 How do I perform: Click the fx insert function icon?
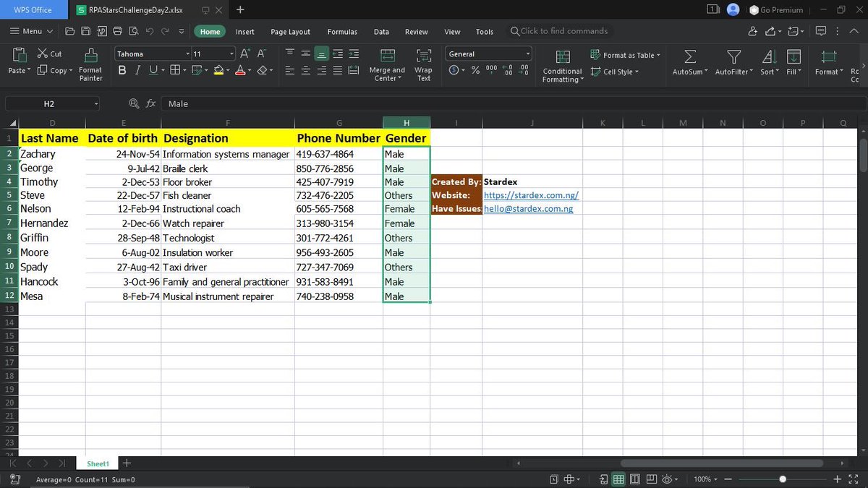click(x=150, y=103)
